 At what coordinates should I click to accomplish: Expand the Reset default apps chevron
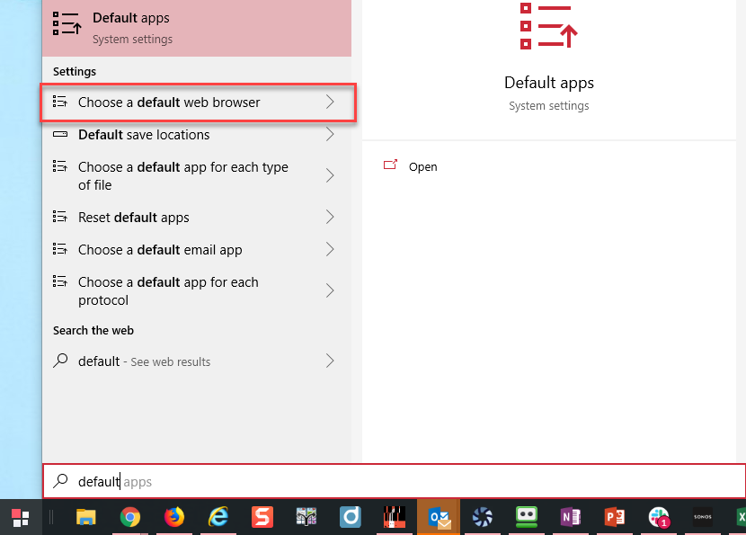pyautogui.click(x=330, y=217)
